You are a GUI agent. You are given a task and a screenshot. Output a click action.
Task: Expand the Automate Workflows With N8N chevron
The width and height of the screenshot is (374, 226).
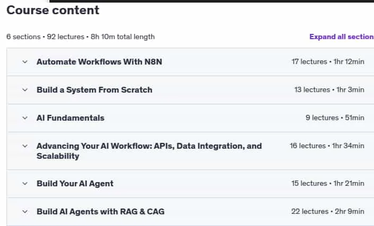click(x=25, y=62)
